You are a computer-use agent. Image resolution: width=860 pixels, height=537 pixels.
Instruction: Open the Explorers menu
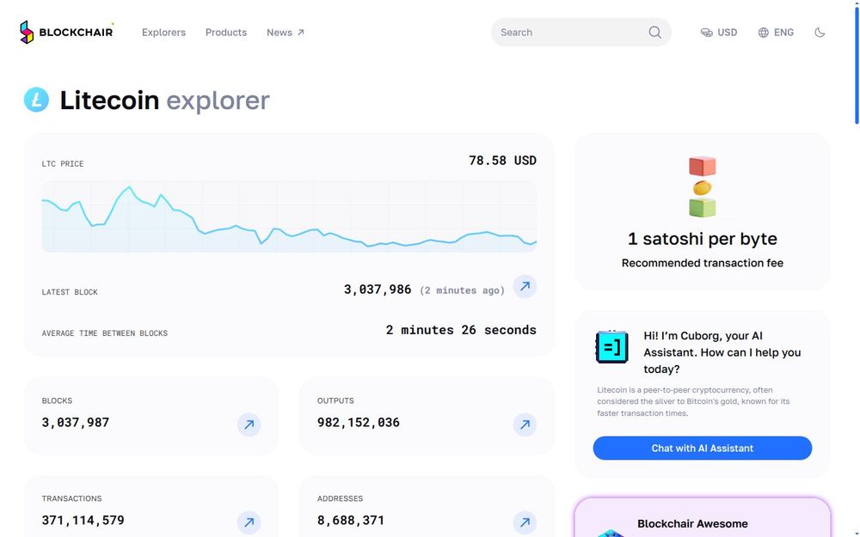(163, 33)
